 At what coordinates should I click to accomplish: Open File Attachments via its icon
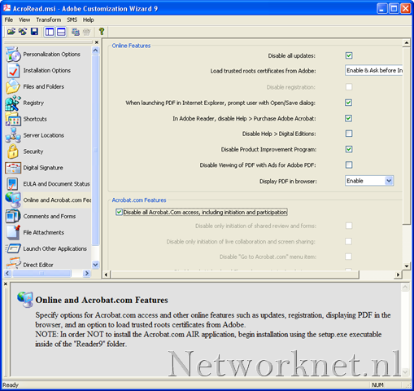13,232
